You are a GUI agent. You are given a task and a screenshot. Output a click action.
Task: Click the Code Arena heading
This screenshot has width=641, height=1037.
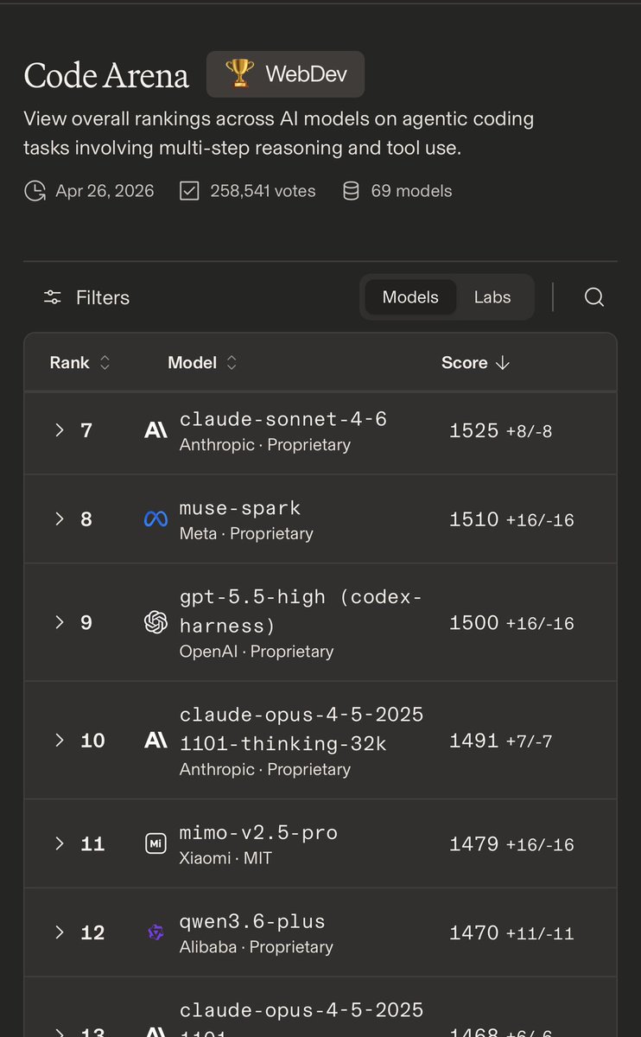click(x=106, y=75)
